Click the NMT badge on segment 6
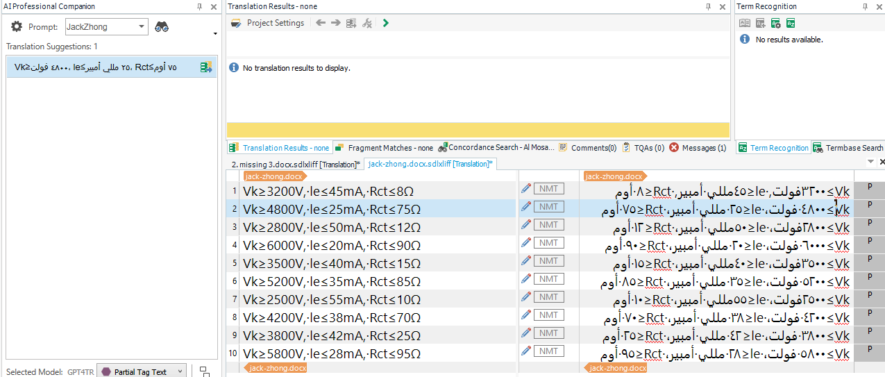 549,278
